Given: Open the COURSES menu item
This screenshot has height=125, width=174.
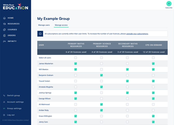Looking at the screenshot, I should click(x=12, y=30).
